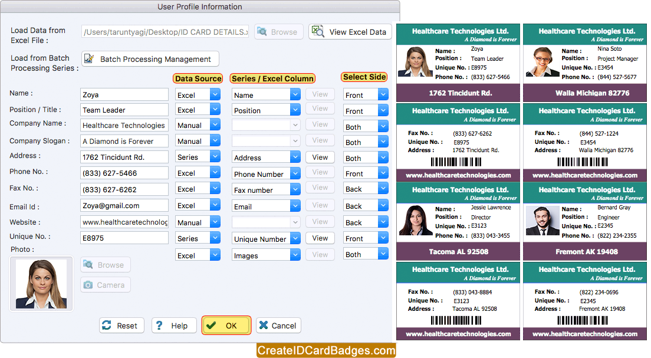This screenshot has width=651, height=358.
Task: Click the Company Slogan input field
Action: (x=124, y=141)
